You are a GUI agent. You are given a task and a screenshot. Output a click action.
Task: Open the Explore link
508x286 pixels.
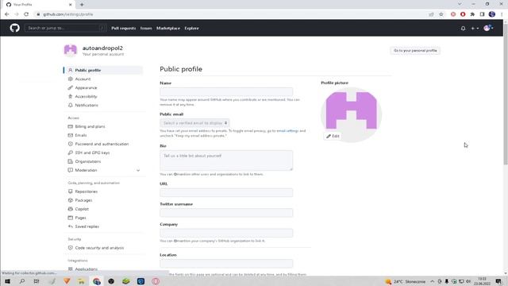click(x=191, y=29)
